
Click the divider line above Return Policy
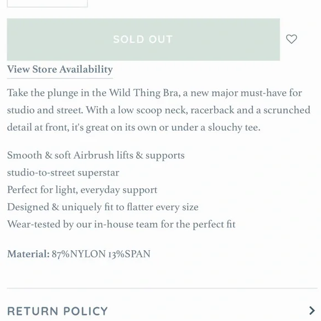click(162, 288)
